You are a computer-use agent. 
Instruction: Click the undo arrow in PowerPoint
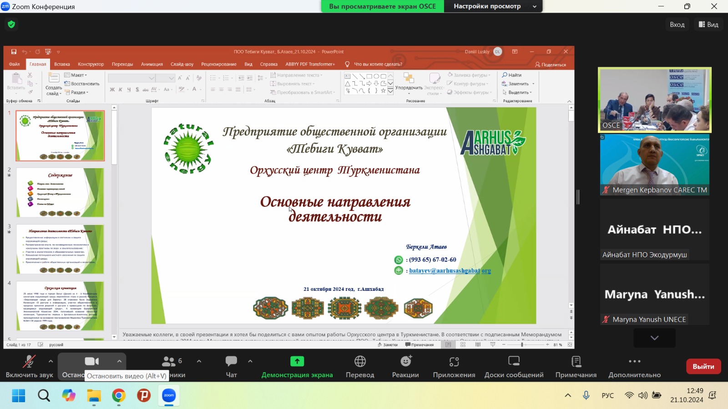(24, 52)
